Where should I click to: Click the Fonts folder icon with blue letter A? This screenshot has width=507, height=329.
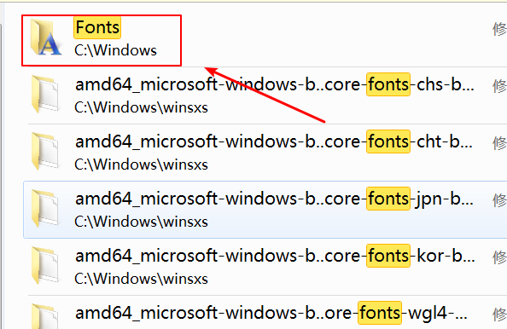[45, 38]
